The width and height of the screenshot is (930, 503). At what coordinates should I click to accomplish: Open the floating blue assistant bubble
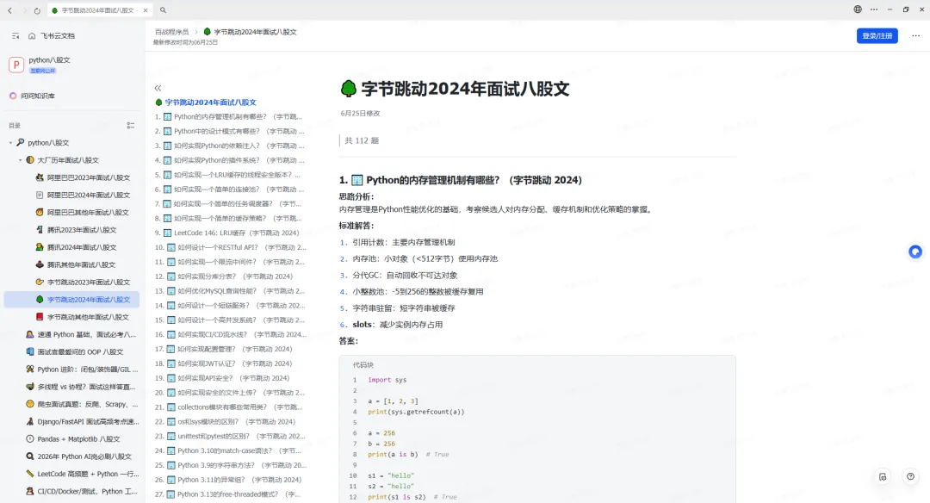click(x=915, y=252)
